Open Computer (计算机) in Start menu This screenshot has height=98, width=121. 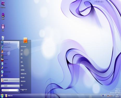(x=22, y=66)
